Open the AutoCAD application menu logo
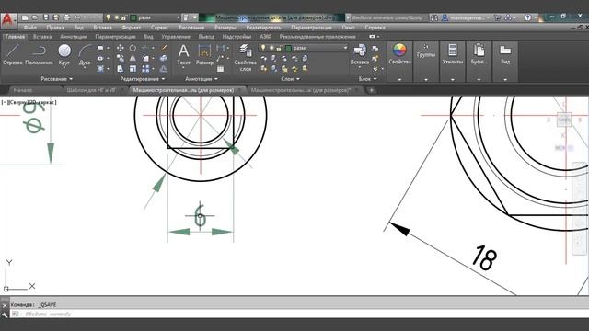The height and width of the screenshot is (331, 589). click(8, 20)
